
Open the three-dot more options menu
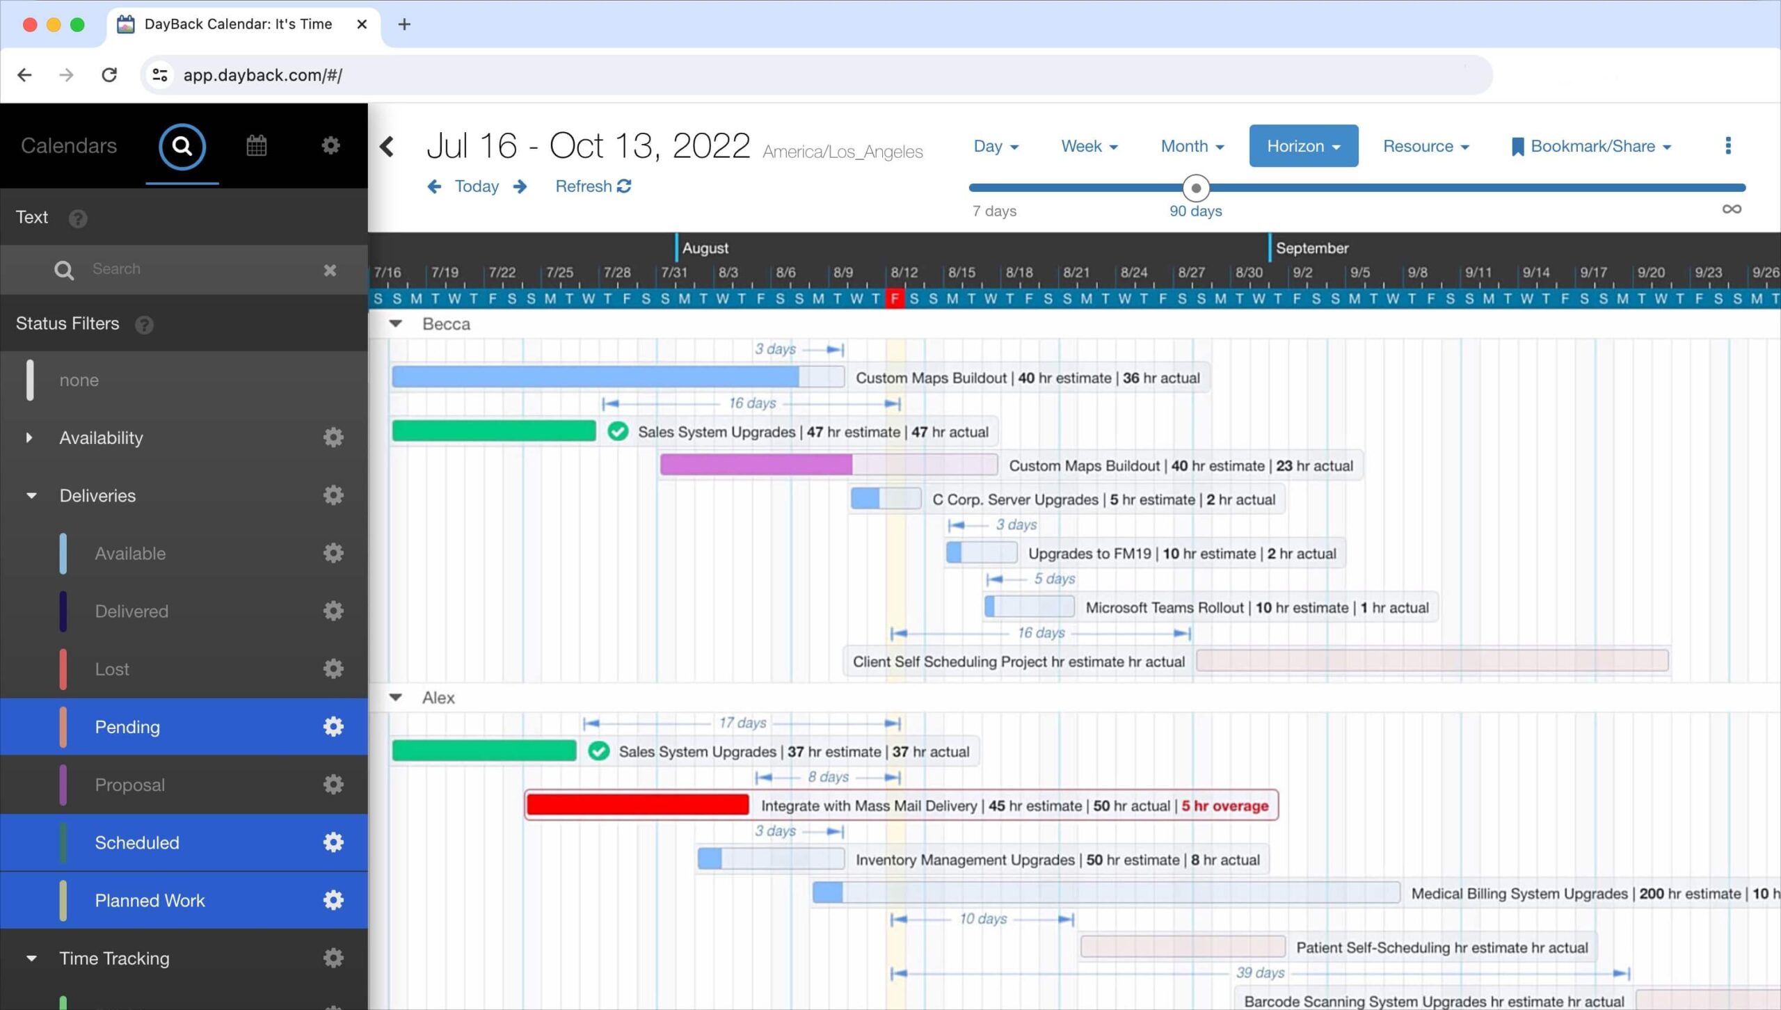point(1727,146)
